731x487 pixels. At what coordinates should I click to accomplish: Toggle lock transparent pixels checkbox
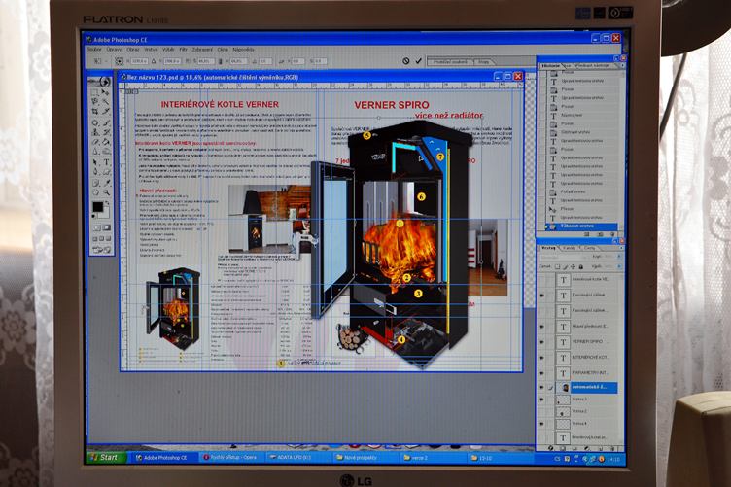[x=557, y=267]
